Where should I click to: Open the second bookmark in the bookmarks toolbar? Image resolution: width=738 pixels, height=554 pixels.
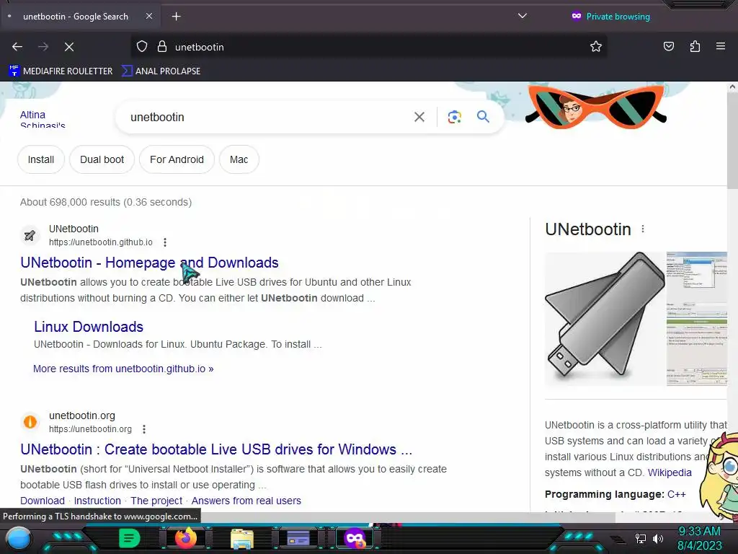pos(161,71)
